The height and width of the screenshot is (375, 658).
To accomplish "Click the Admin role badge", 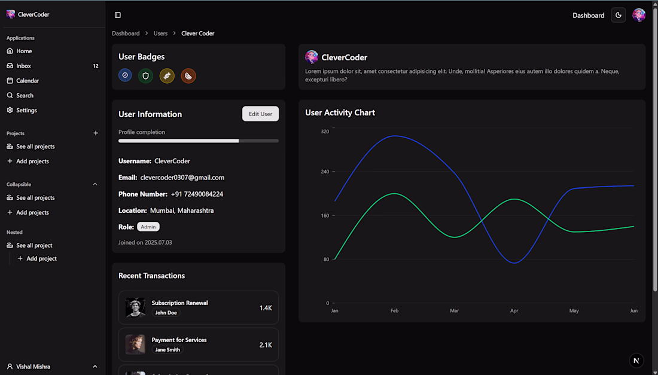I will (x=148, y=227).
